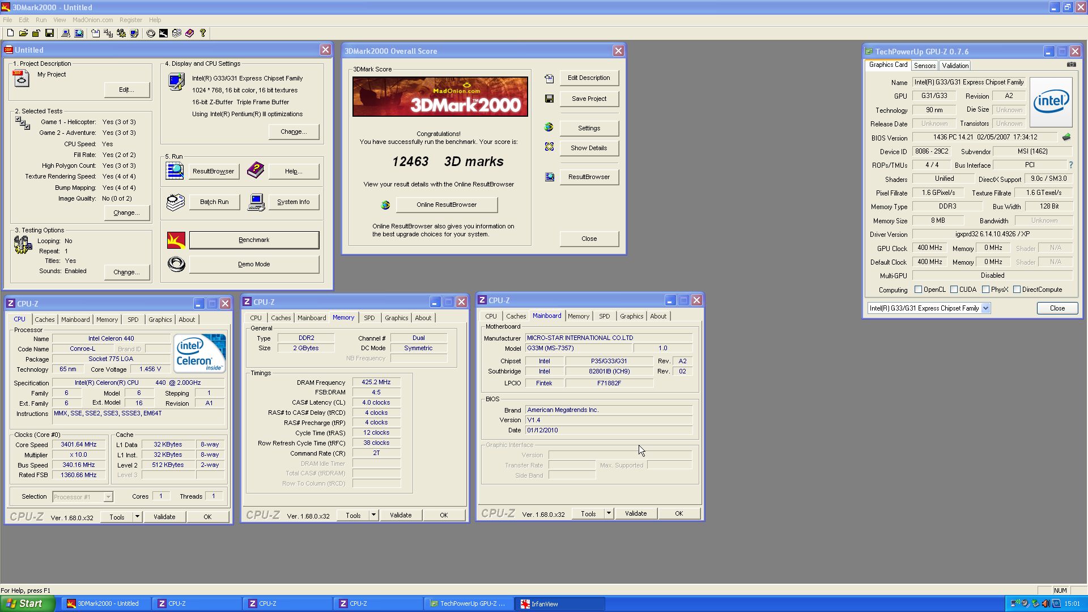Click the purple Help book toolbar icon
Viewport: 1088px width, 612px height.
coord(190,33)
